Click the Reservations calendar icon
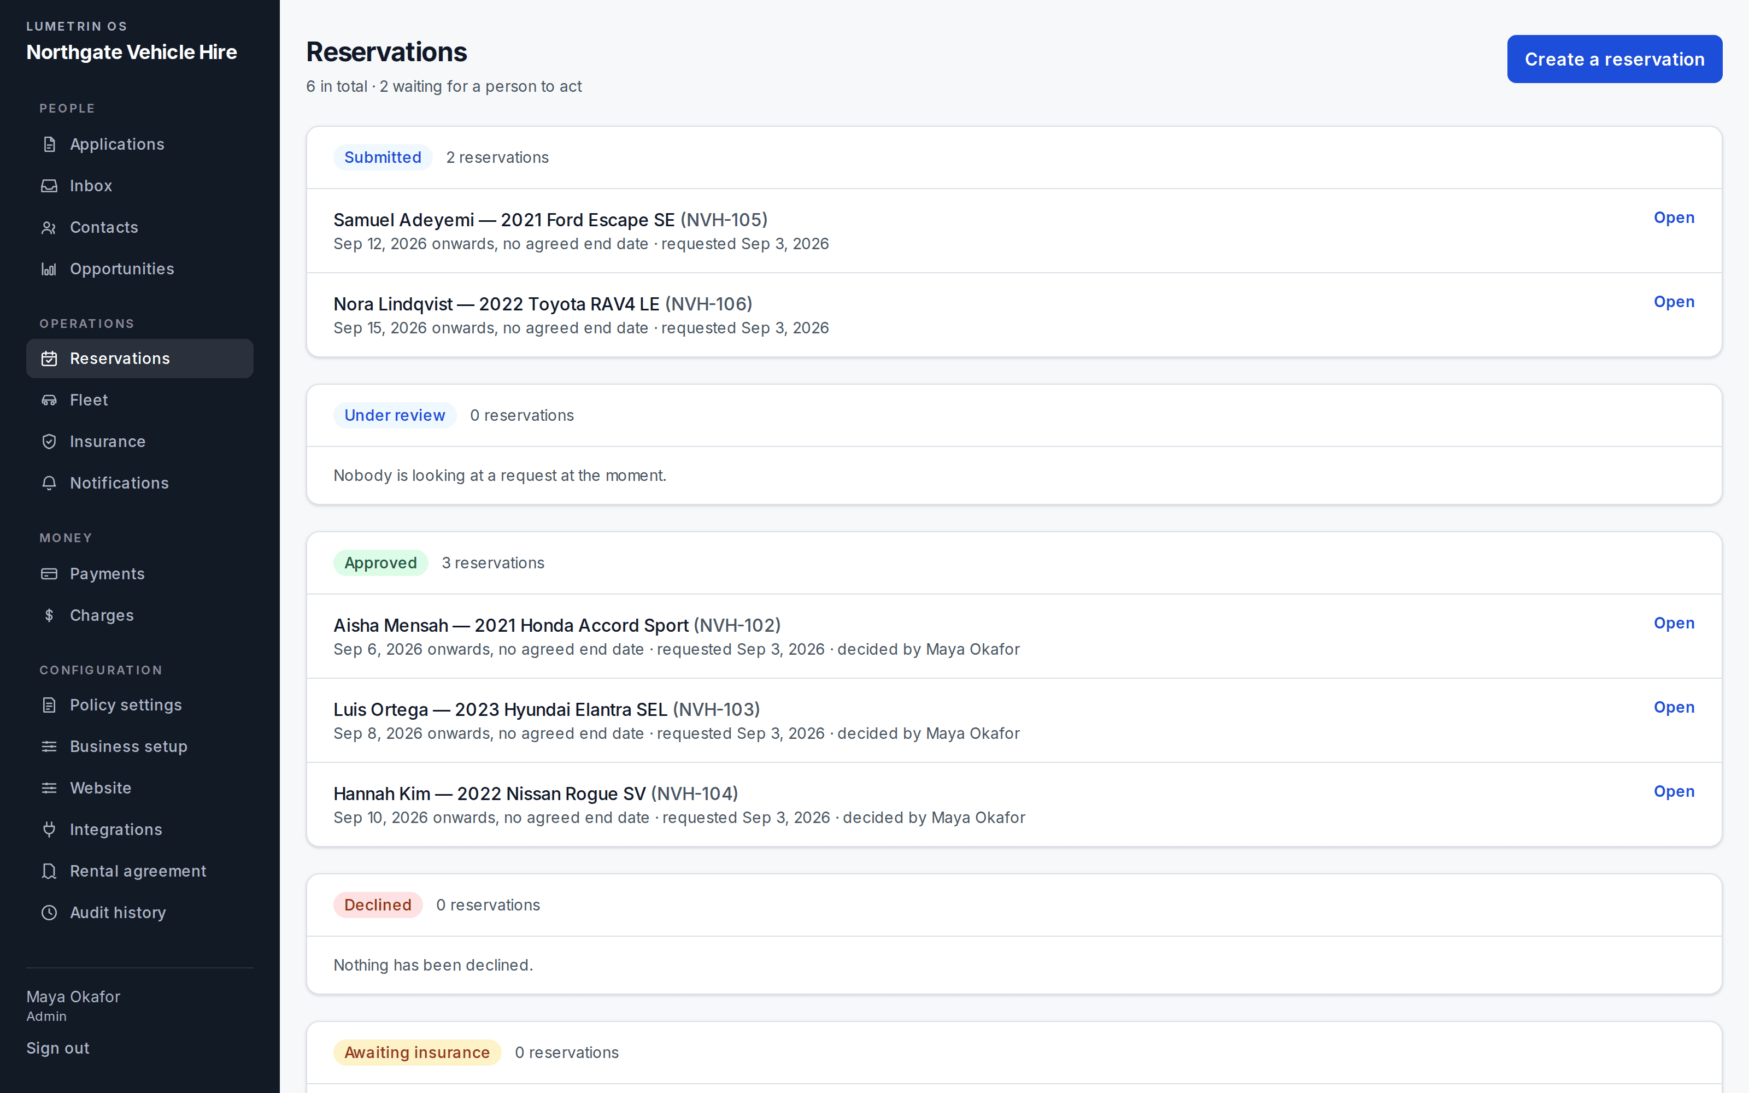This screenshot has height=1093, width=1749. [49, 359]
